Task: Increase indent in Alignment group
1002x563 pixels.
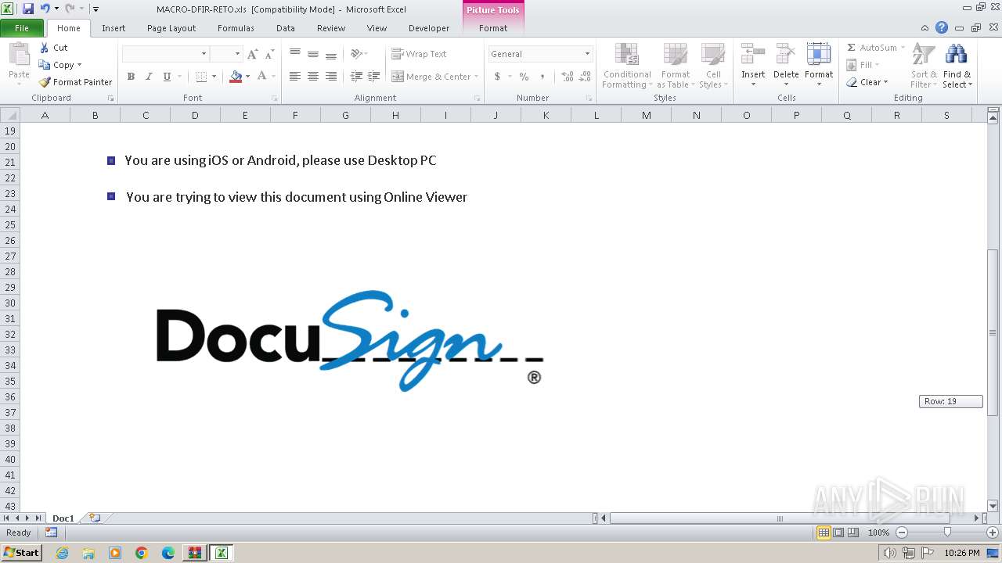Action: (374, 77)
